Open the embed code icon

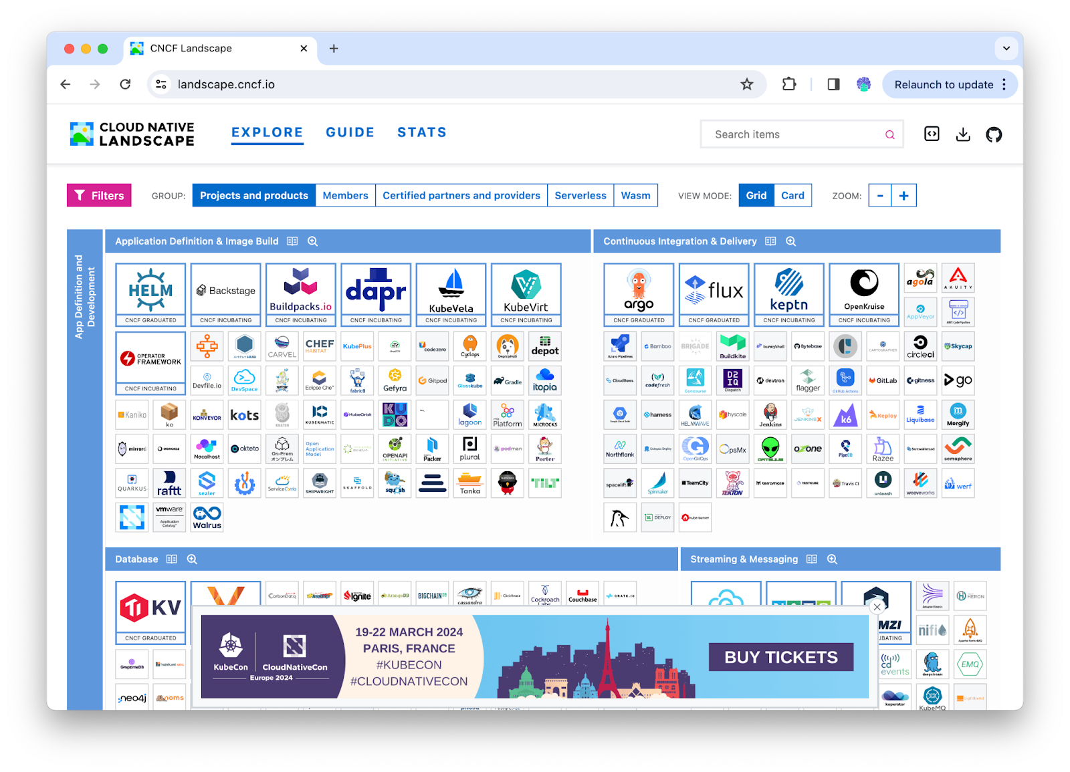click(932, 134)
